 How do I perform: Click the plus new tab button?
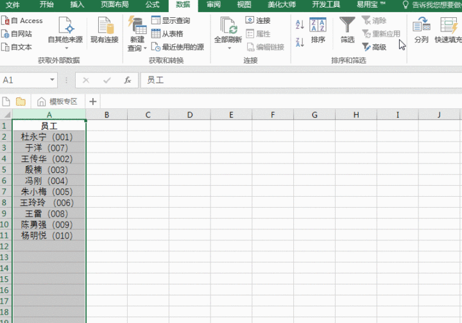pos(93,101)
